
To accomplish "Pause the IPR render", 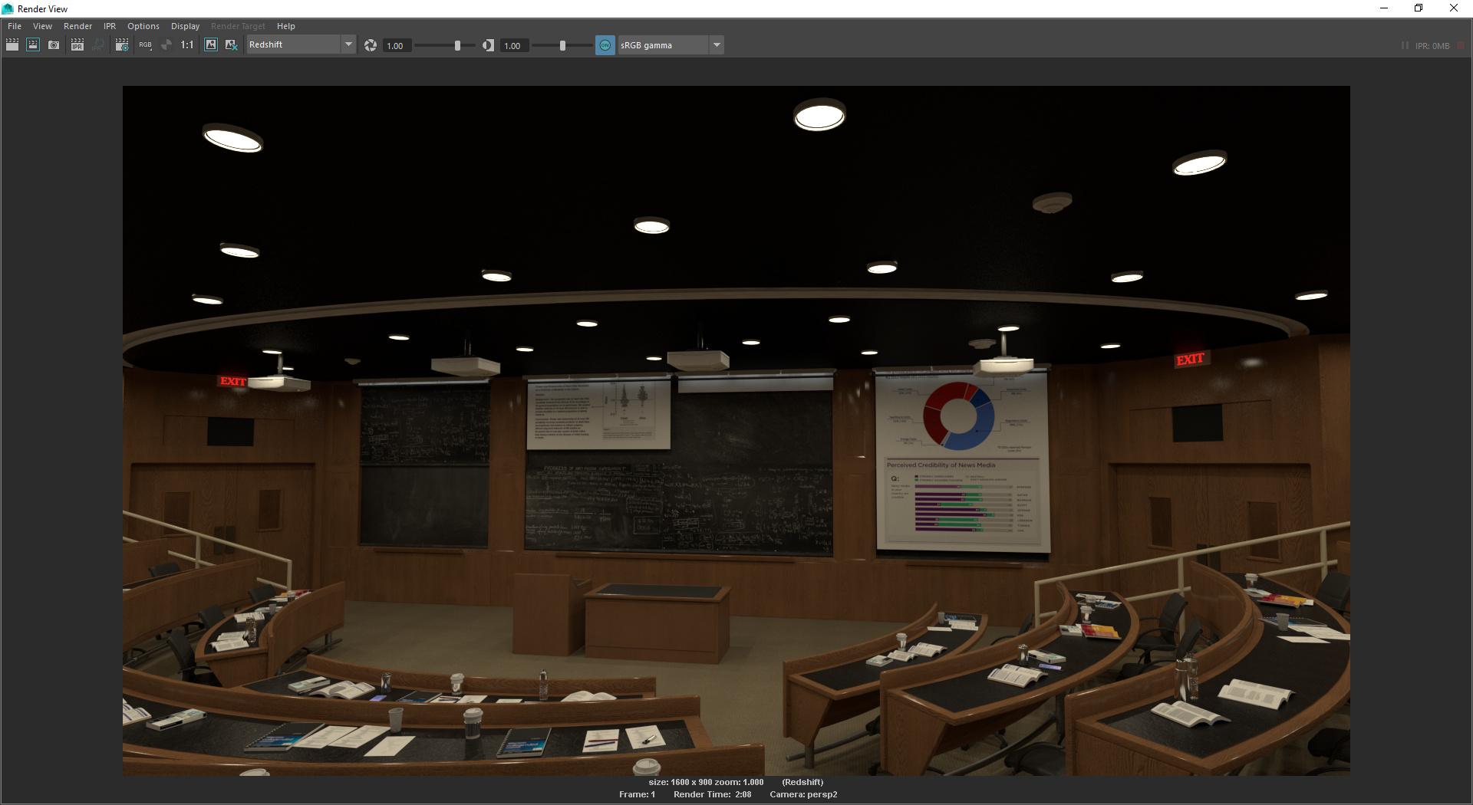I will [1405, 45].
